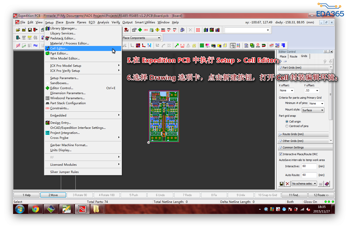
Task: Click the taskbar clock showing 18:35
Action: 322,209
